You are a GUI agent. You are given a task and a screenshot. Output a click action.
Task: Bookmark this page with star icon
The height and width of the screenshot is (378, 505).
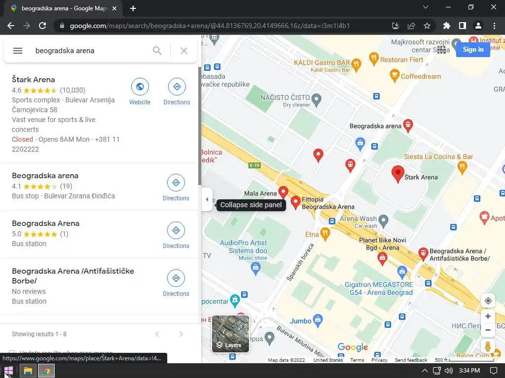click(427, 26)
